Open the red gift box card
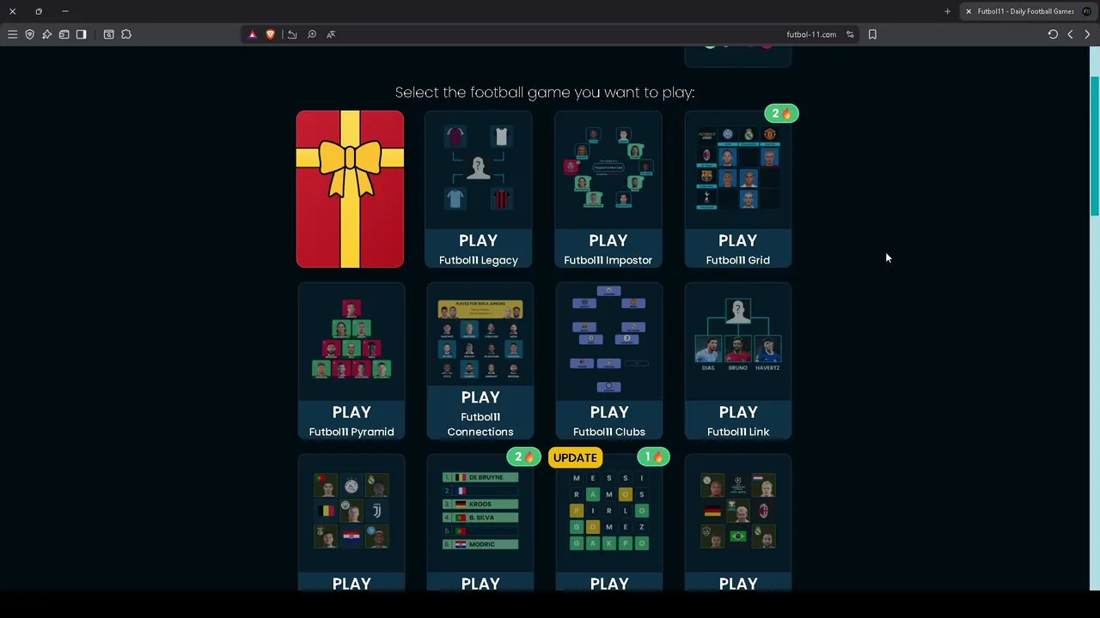Screen dimensions: 1100x618 click(350, 189)
